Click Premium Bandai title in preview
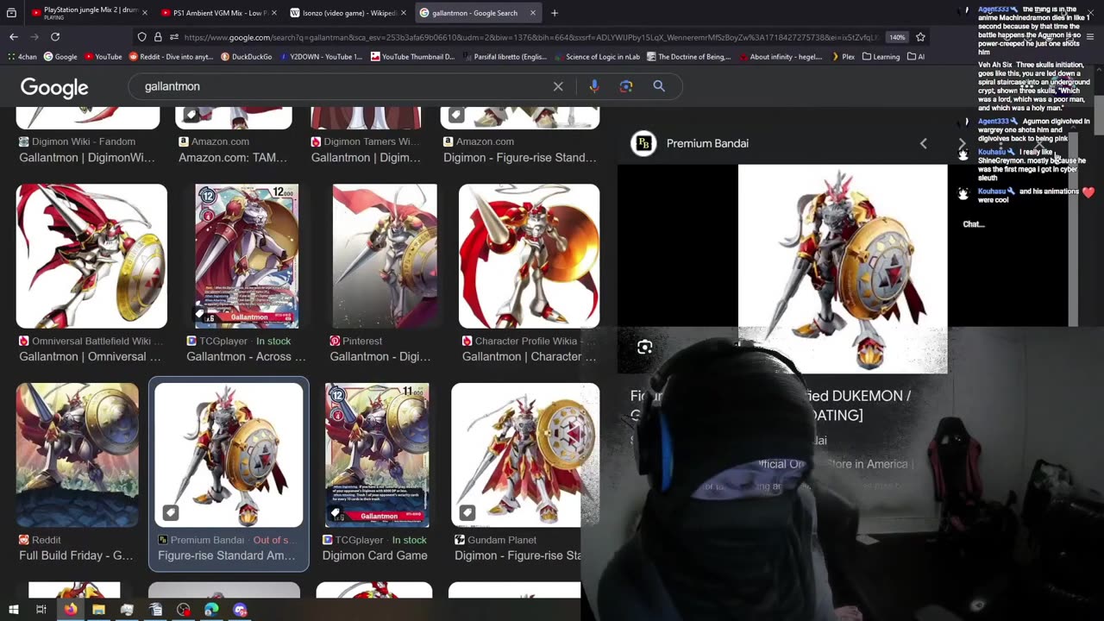 pyautogui.click(x=707, y=143)
